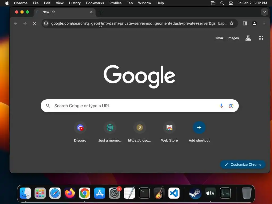Image resolution: width=272 pixels, height=204 pixels.
Task: Open Stage Manager icon in menu bar
Action: (213, 3)
